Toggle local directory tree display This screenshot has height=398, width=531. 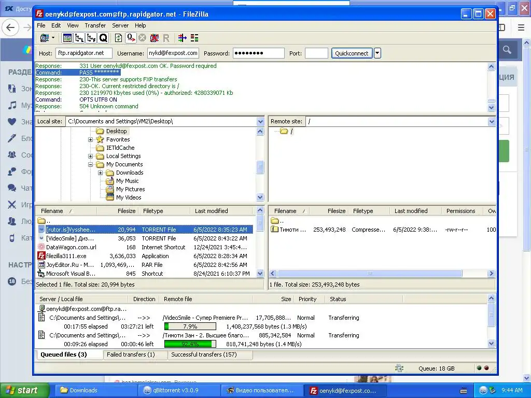click(x=79, y=38)
